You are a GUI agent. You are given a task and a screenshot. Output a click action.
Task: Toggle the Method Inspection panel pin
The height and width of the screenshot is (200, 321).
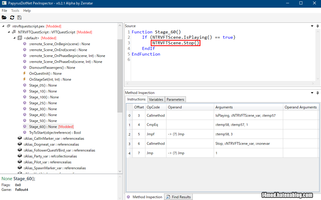(317, 93)
